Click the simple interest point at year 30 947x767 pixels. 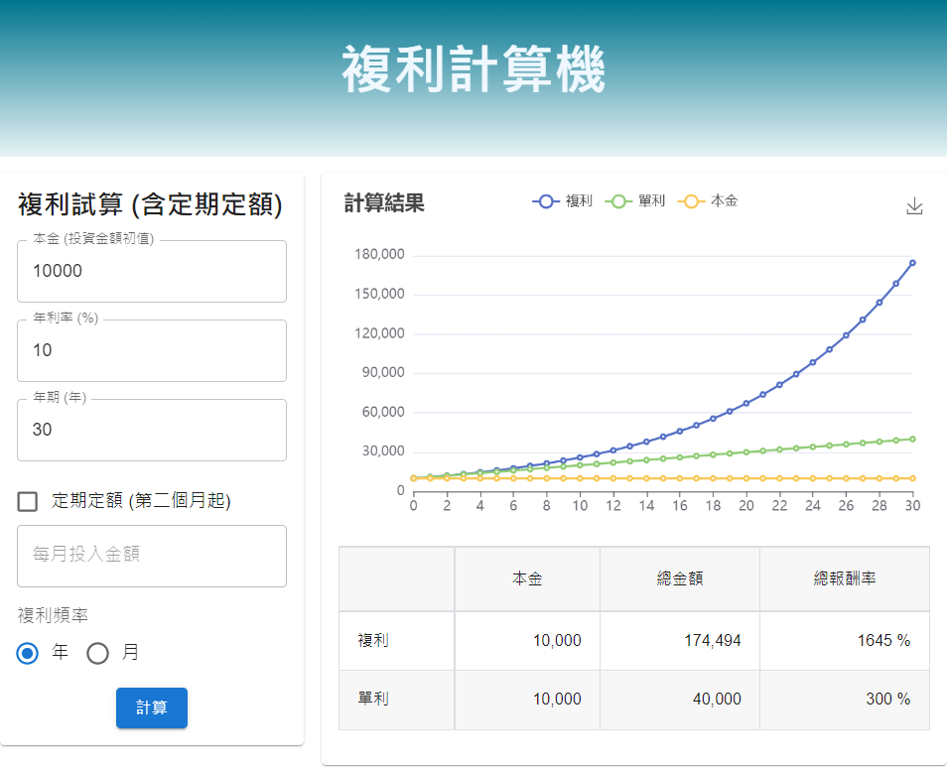tap(912, 440)
